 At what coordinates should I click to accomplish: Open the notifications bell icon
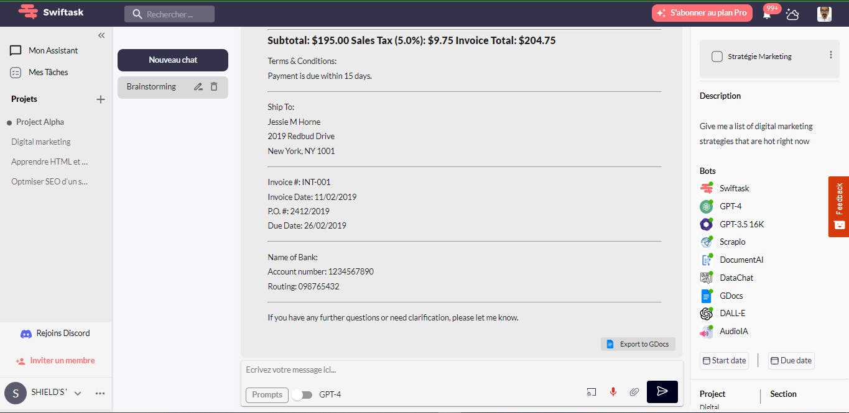pos(767,15)
